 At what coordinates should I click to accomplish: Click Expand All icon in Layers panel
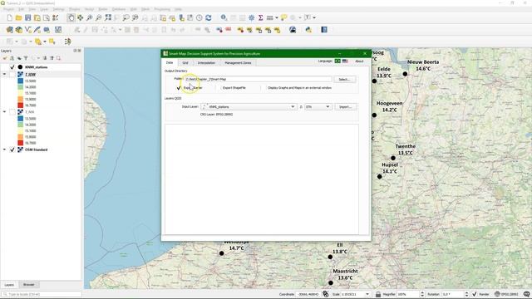(x=45, y=58)
